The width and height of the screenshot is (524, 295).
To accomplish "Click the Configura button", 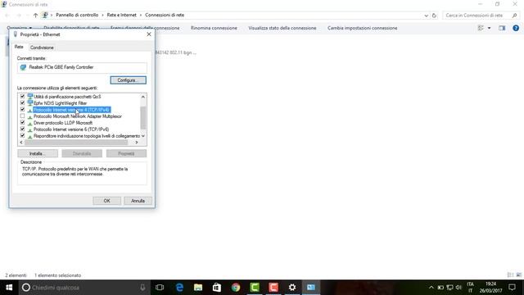I will (x=129, y=80).
